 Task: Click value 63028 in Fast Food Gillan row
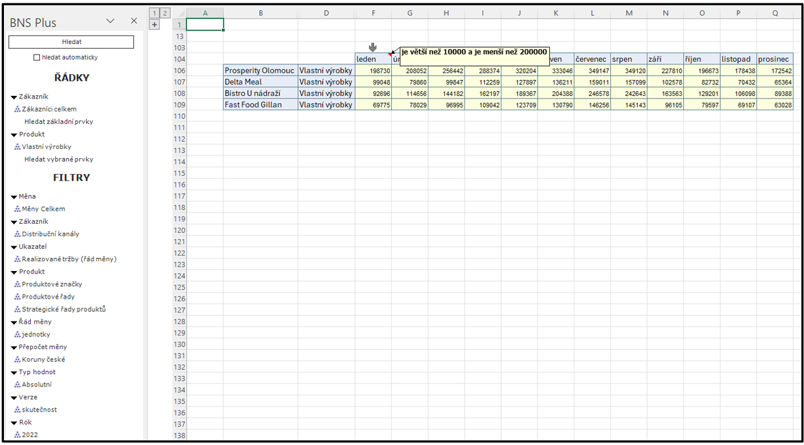click(x=775, y=104)
